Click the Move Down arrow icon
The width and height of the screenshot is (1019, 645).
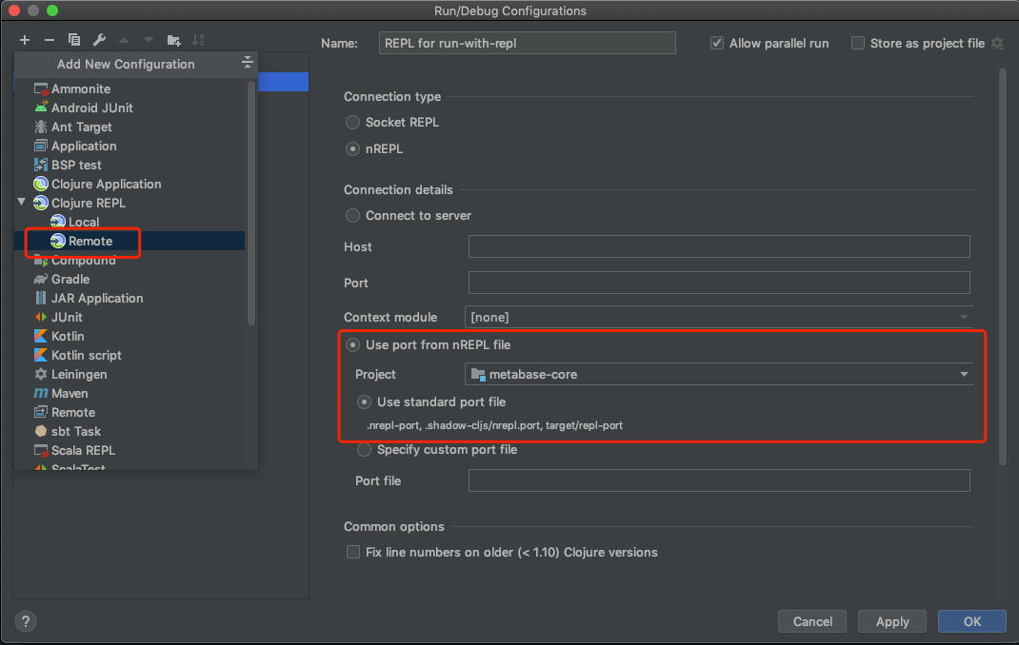tap(149, 40)
